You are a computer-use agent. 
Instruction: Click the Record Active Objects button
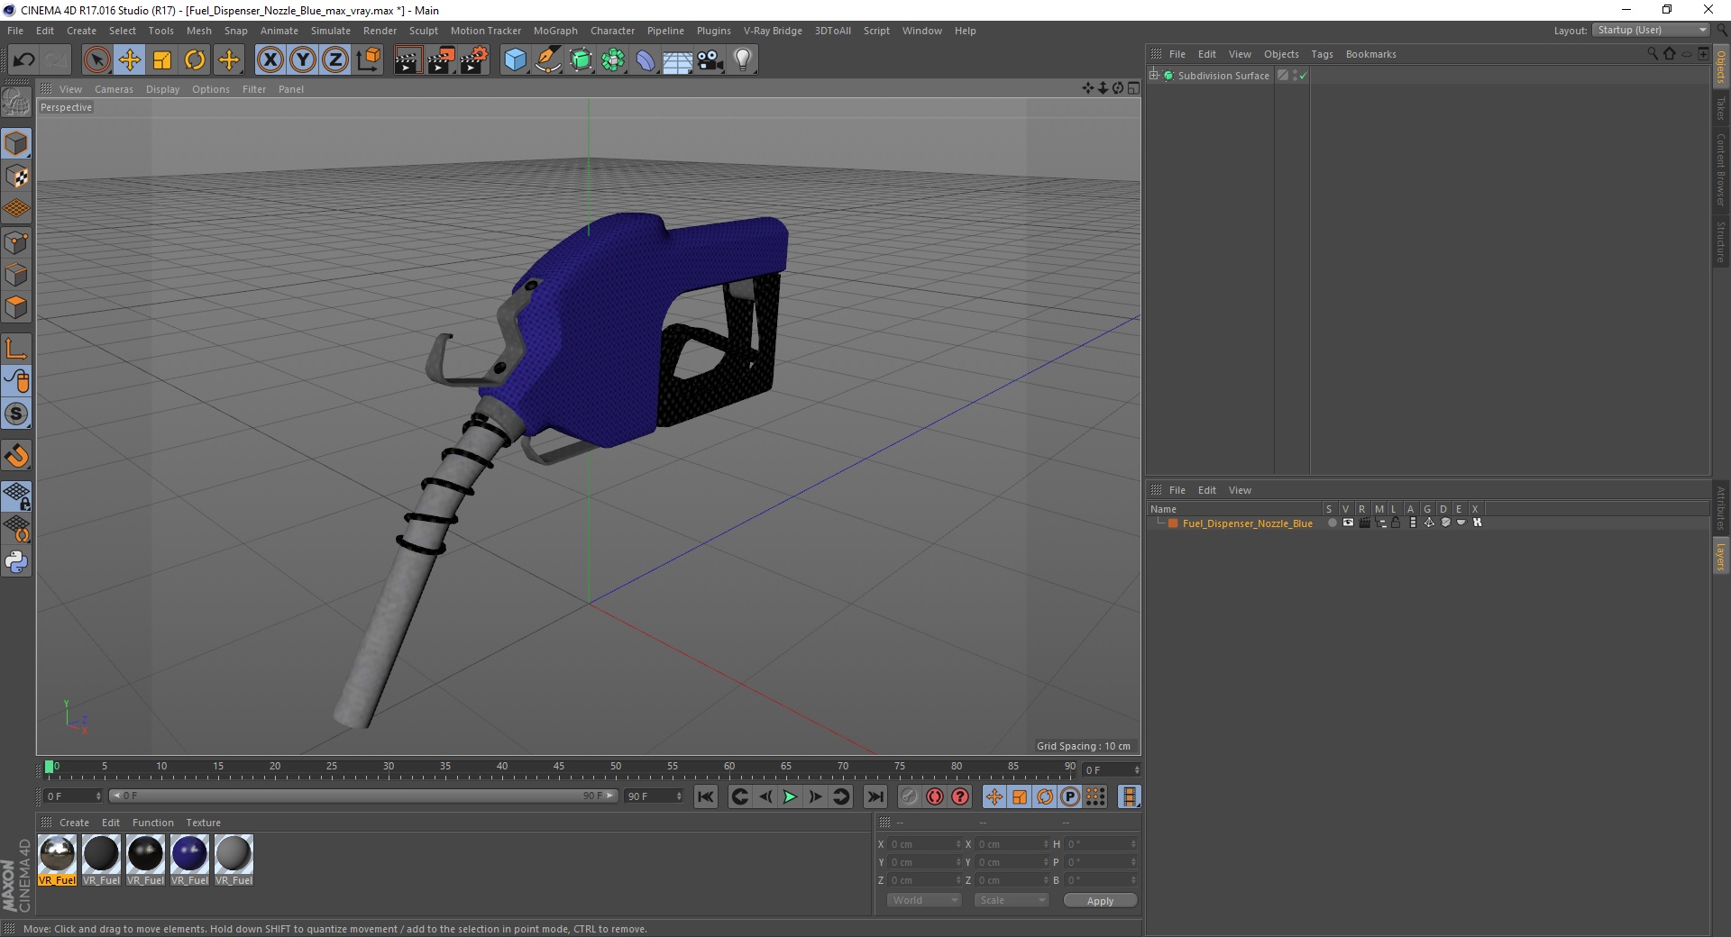tap(909, 796)
